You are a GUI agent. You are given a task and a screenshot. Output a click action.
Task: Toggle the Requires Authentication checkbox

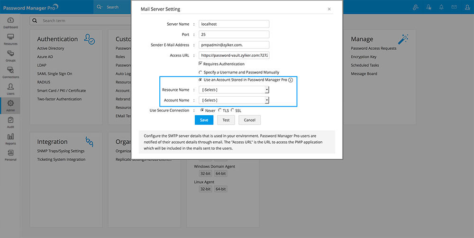[x=200, y=64]
